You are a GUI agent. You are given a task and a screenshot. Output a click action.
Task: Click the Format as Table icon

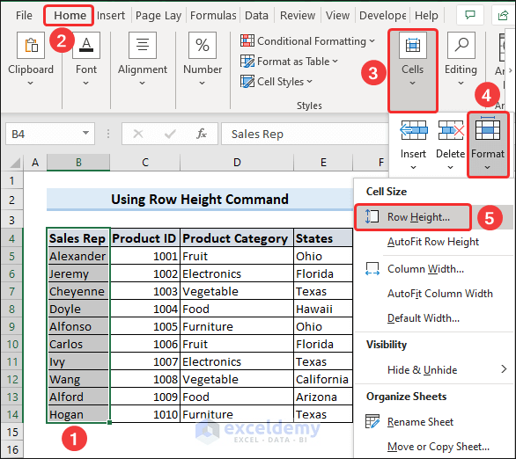(x=247, y=62)
